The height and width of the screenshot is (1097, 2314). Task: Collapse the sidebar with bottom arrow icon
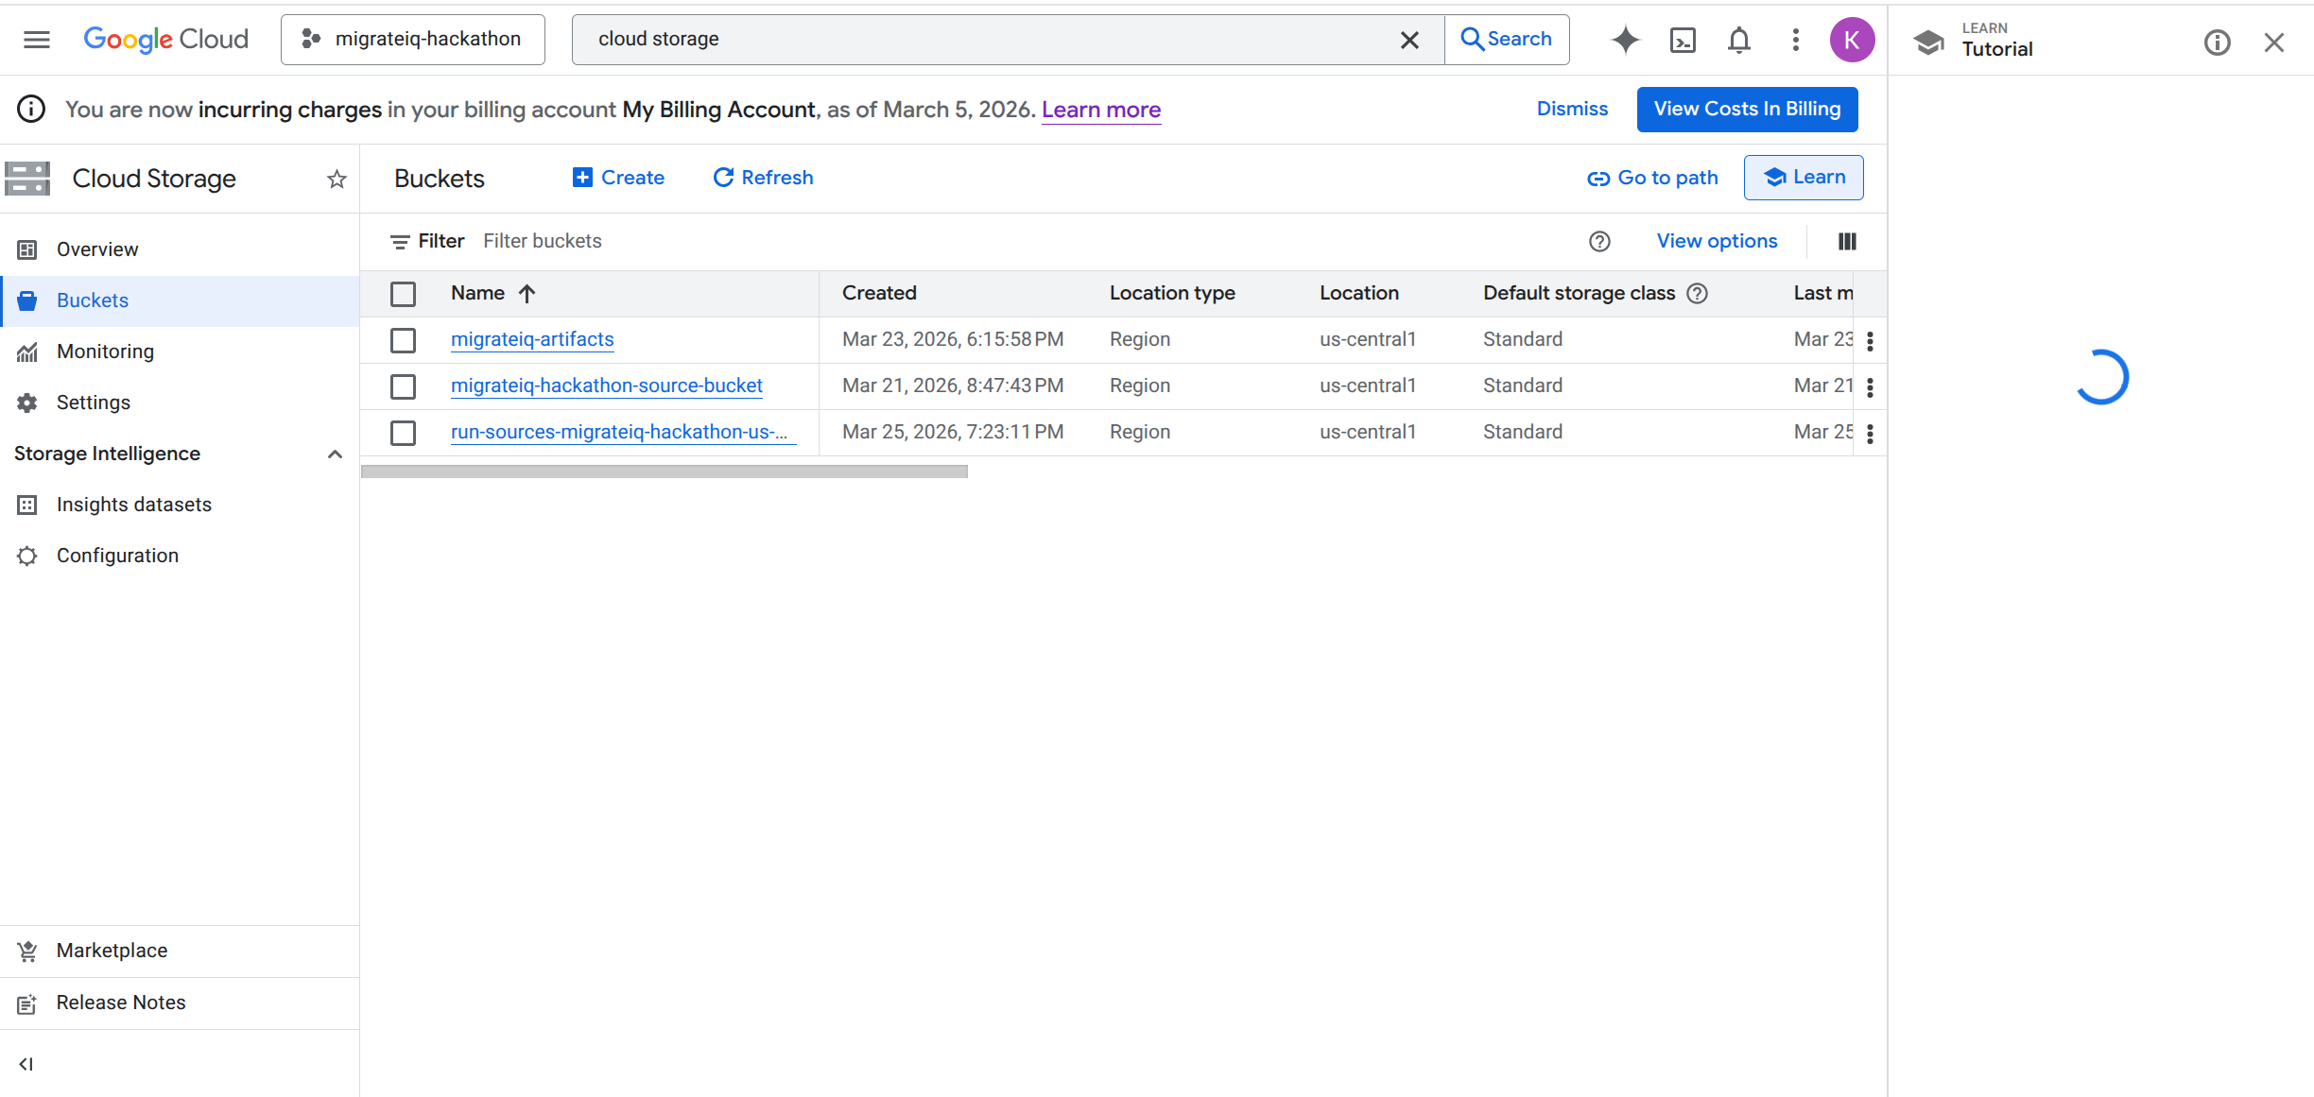point(26,1064)
